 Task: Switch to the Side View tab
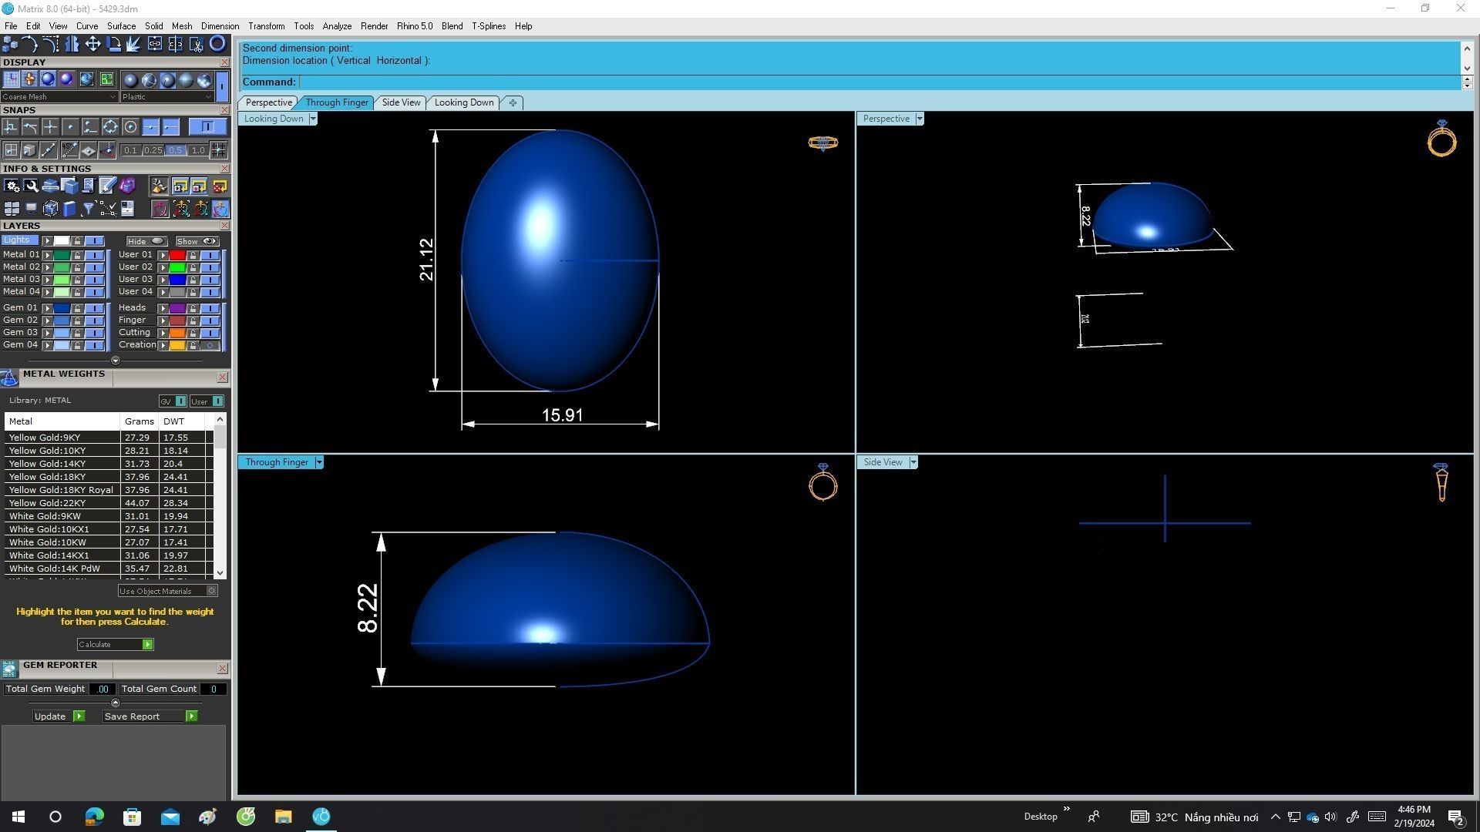(401, 102)
